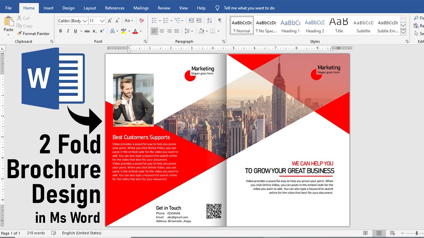Viewport: 424px width, 238px height.
Task: Switch to the Design tab
Action: [x=69, y=8]
